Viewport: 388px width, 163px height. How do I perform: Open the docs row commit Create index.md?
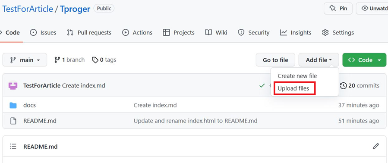point(155,105)
